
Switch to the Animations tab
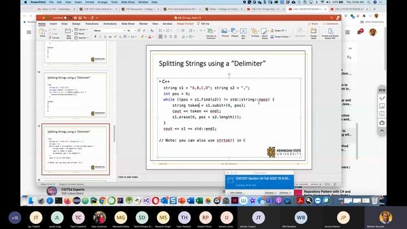tap(110, 24)
